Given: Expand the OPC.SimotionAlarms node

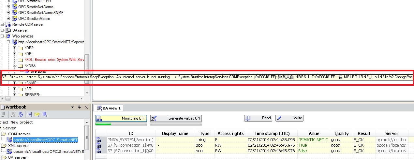Looking at the screenshot, I should pos(8,19).
